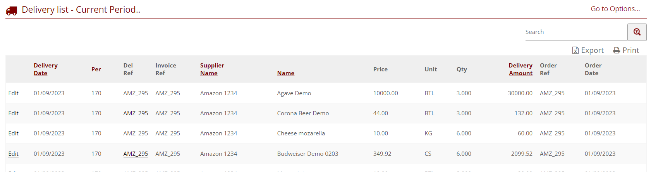651x172 pixels.
Task: Sort by Delivery Date column header
Action: [x=45, y=69]
